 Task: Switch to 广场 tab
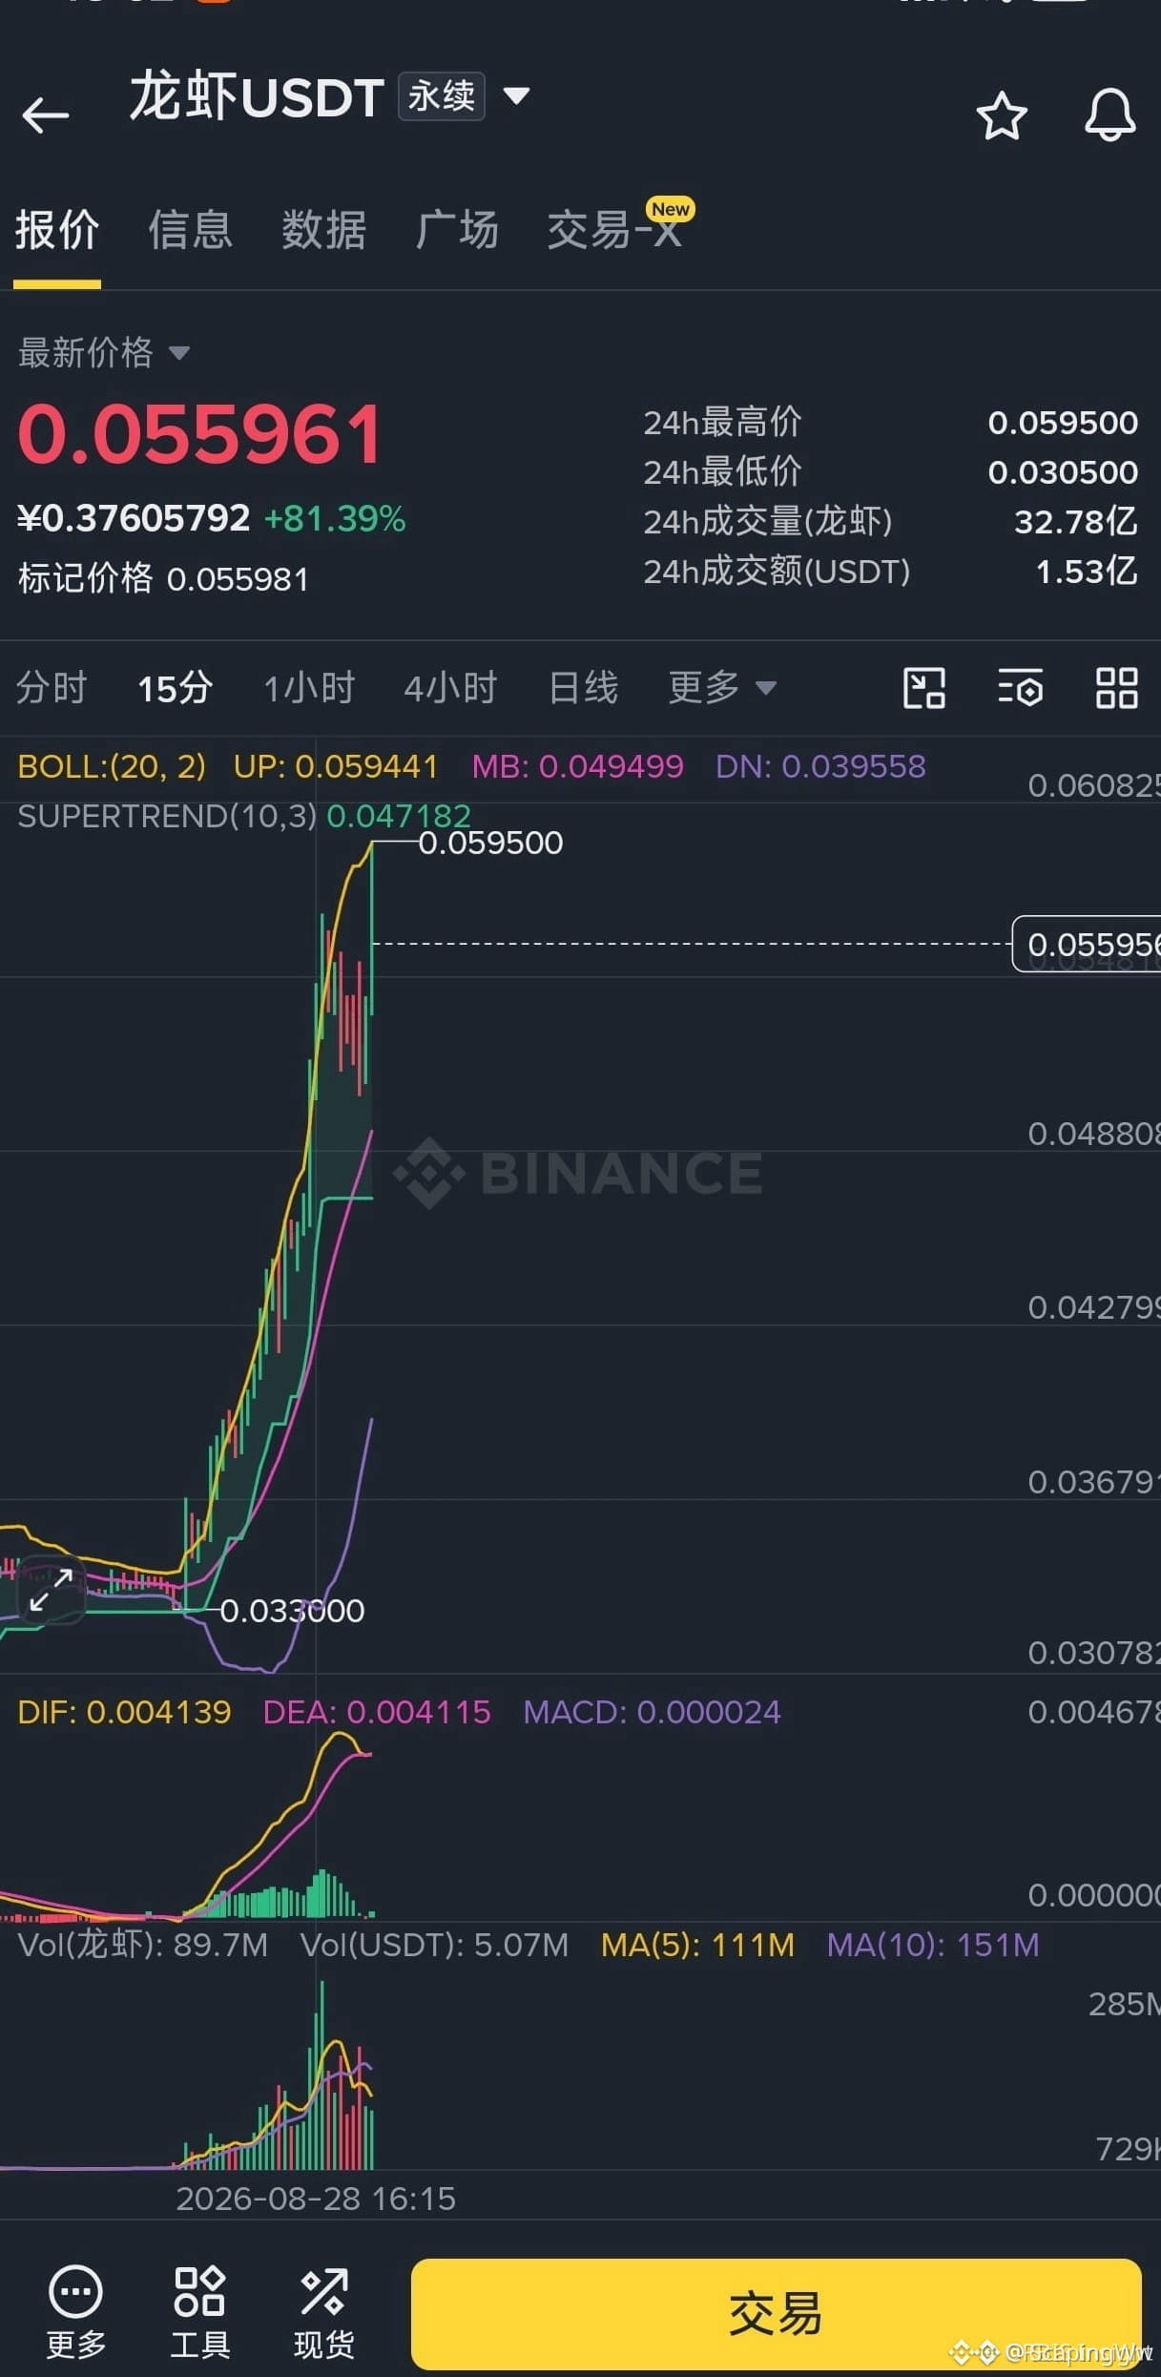tap(457, 231)
